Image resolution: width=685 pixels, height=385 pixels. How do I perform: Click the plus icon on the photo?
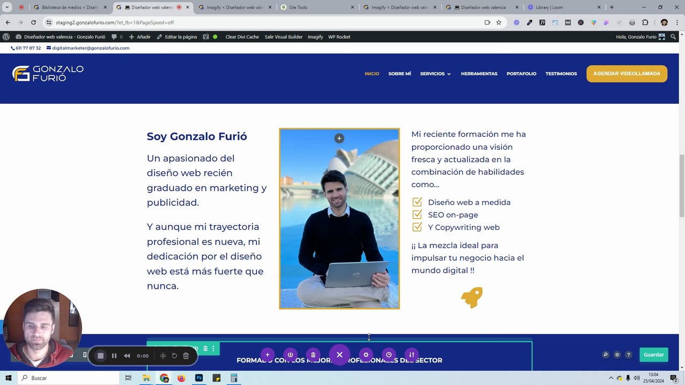click(x=339, y=138)
